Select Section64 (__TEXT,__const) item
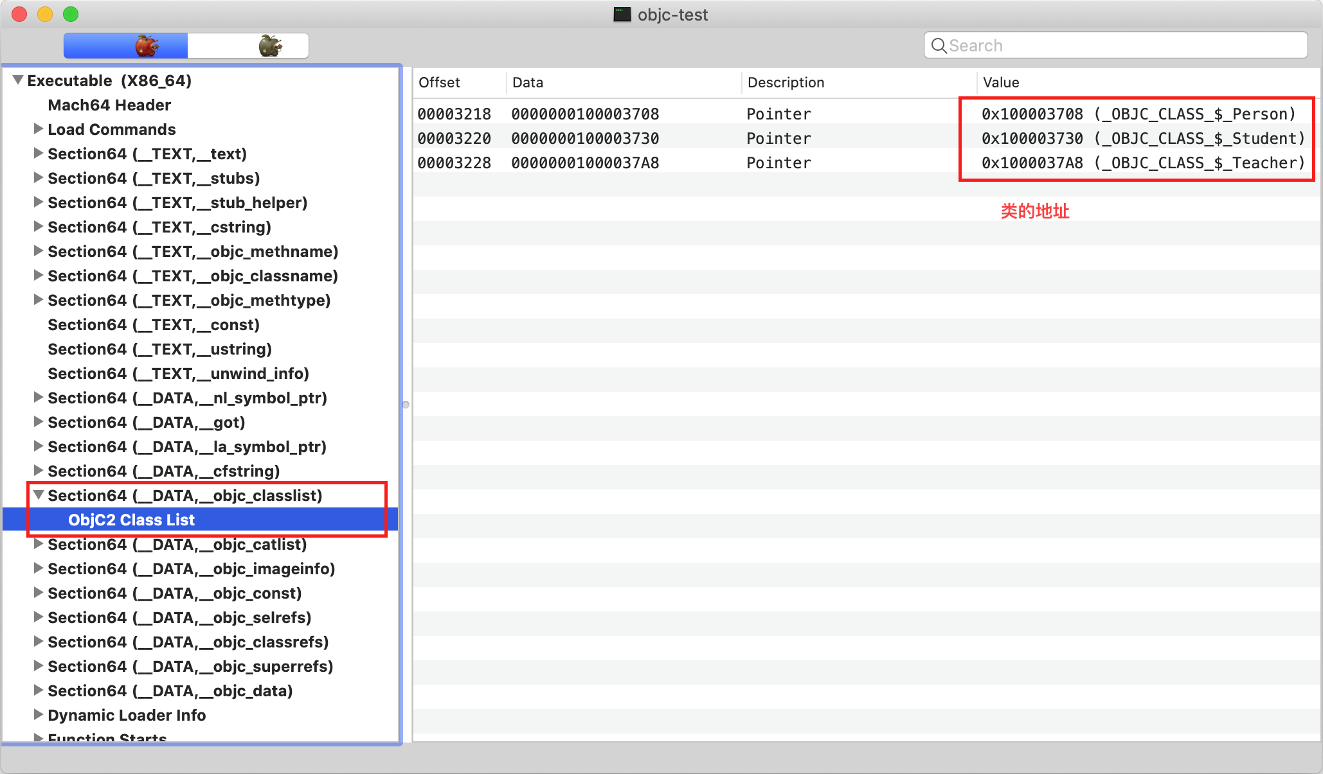The width and height of the screenshot is (1323, 774). click(154, 324)
